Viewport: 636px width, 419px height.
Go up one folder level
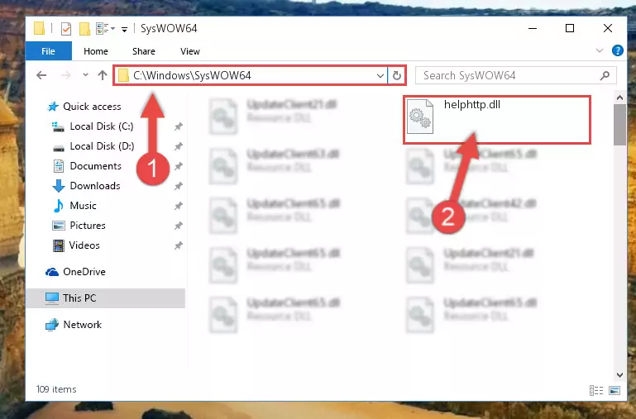(x=103, y=75)
